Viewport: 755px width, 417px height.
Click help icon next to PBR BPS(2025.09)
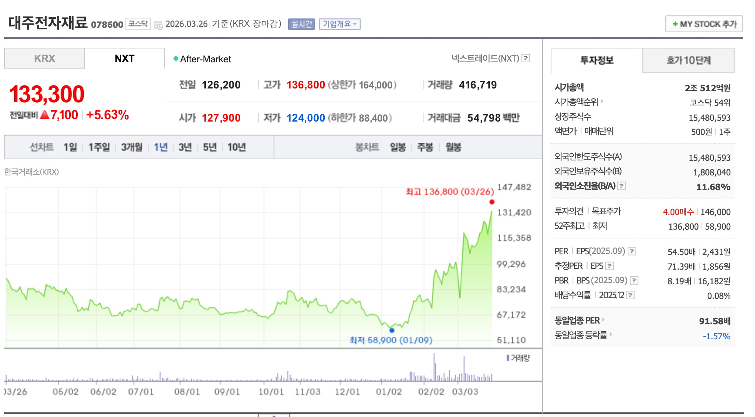coord(634,280)
